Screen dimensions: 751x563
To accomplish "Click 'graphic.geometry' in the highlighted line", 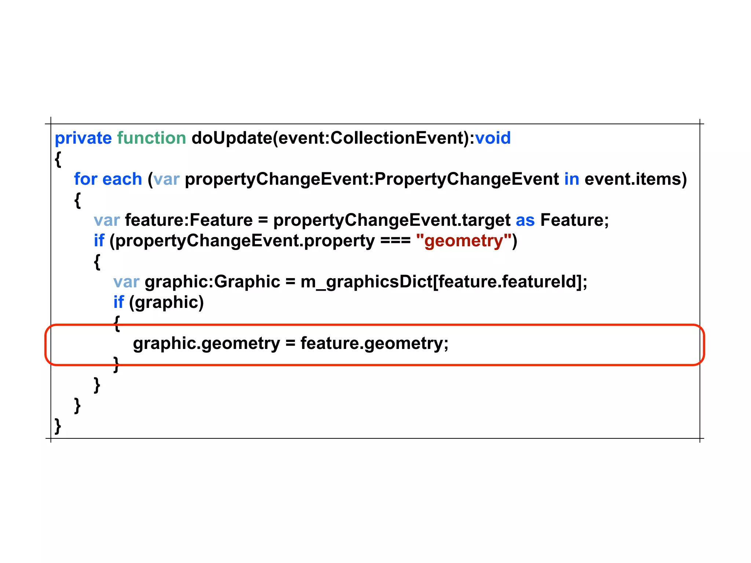I will tap(206, 343).
